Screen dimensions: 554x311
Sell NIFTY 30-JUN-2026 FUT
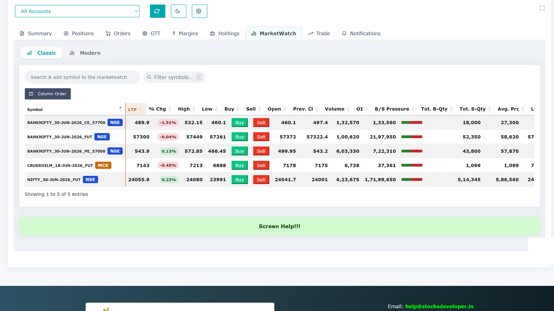[x=261, y=180]
